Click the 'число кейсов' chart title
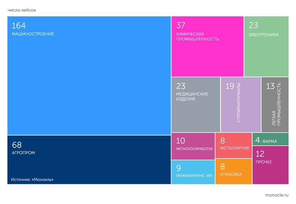296x204 pixels. pyautogui.click(x=22, y=10)
